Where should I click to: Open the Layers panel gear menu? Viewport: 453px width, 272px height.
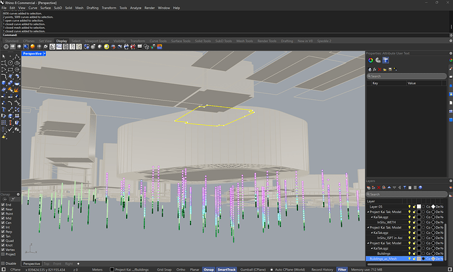tap(451, 181)
